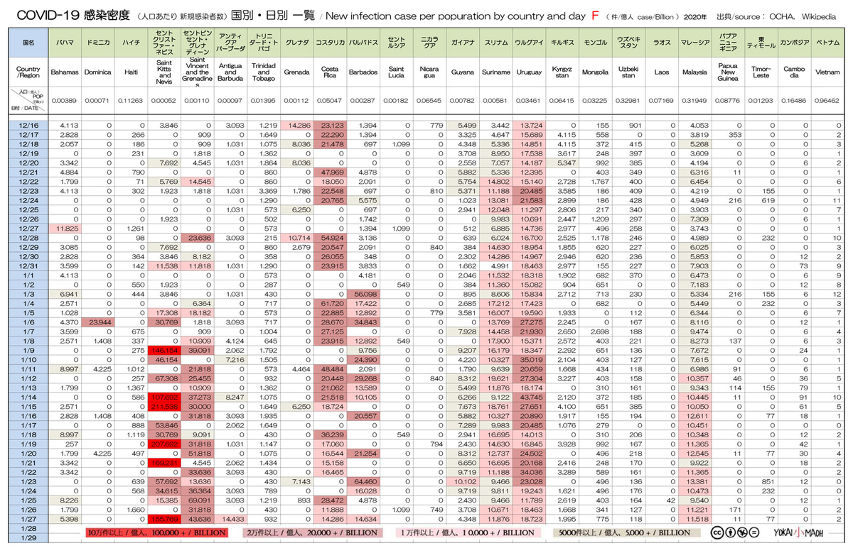Click the Japanese 'マレーシア' header cell

click(x=694, y=43)
